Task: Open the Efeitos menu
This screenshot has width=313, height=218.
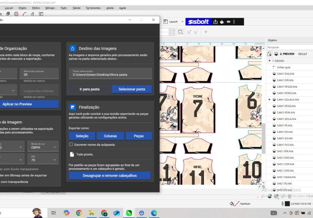Action: 36,8
